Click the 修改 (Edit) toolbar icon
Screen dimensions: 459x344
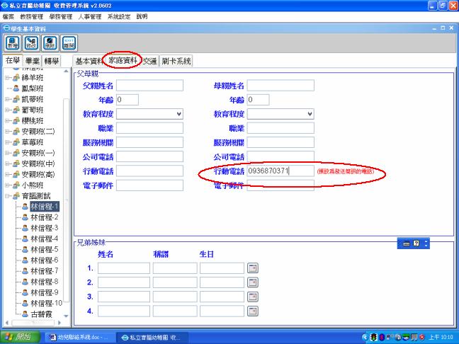pyautogui.click(x=31, y=42)
